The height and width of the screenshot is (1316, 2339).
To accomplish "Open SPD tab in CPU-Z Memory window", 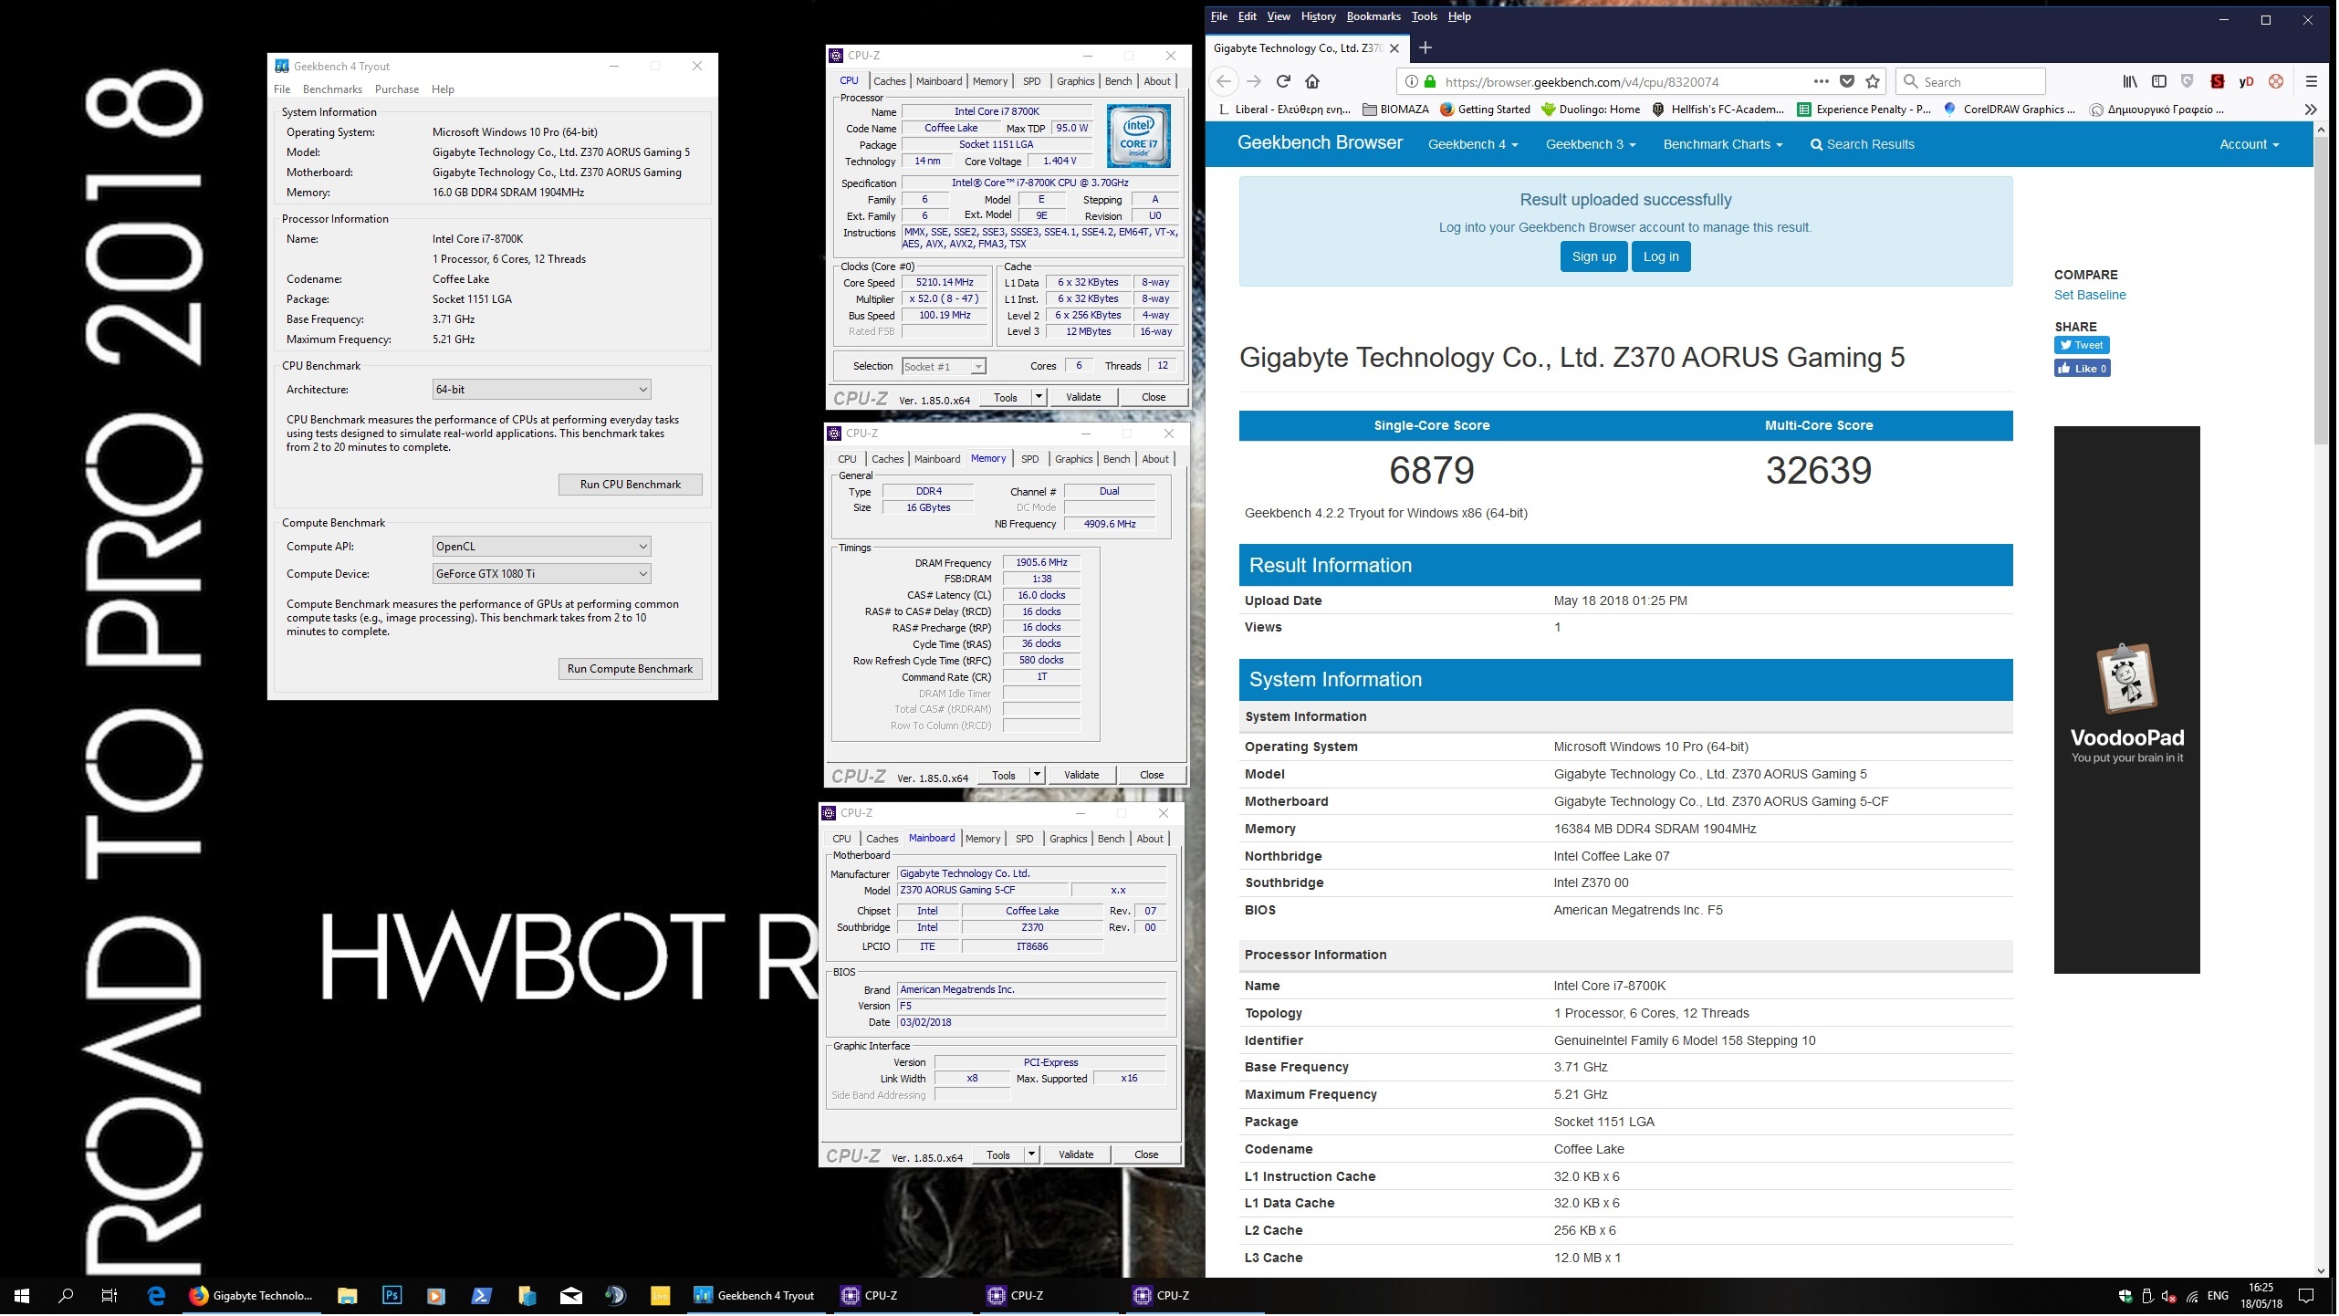I will 1031,460.
